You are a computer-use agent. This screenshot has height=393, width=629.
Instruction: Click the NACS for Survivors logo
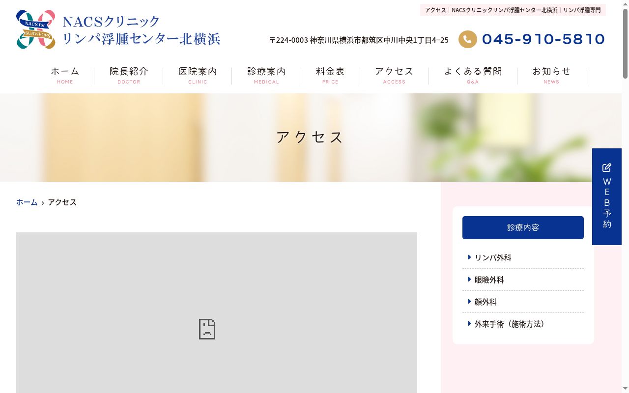point(35,29)
